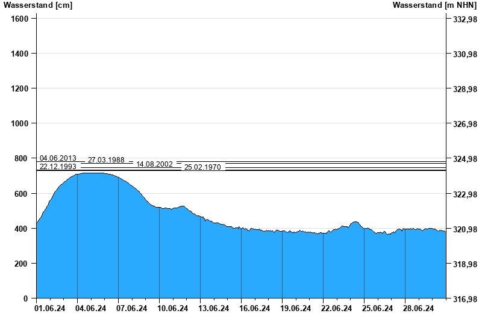This screenshot has width=482, height=331.
Task: Click the 16.06.24 date tick label
Action: coord(254,309)
